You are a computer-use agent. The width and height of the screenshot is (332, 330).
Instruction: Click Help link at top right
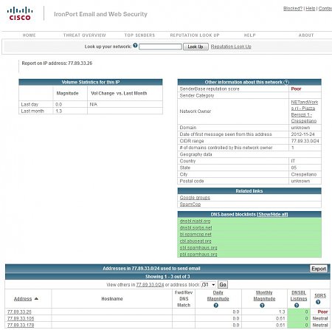[x=311, y=9]
